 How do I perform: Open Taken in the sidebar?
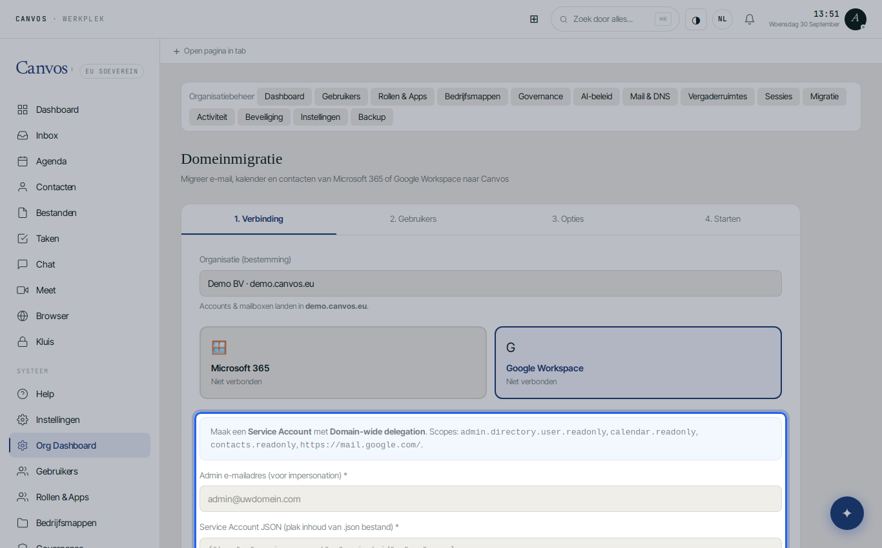[x=80, y=239]
